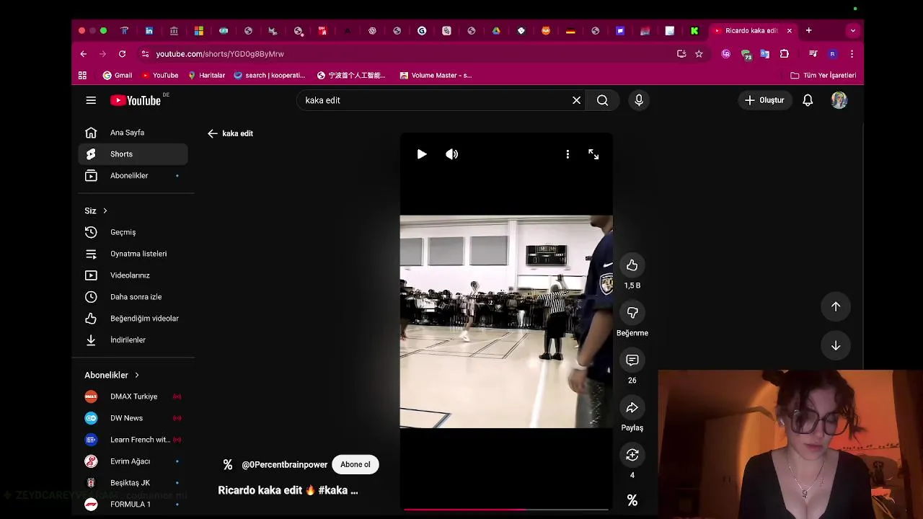The height and width of the screenshot is (519, 923).
Task: Open comments with 26 replies
Action: click(x=632, y=360)
